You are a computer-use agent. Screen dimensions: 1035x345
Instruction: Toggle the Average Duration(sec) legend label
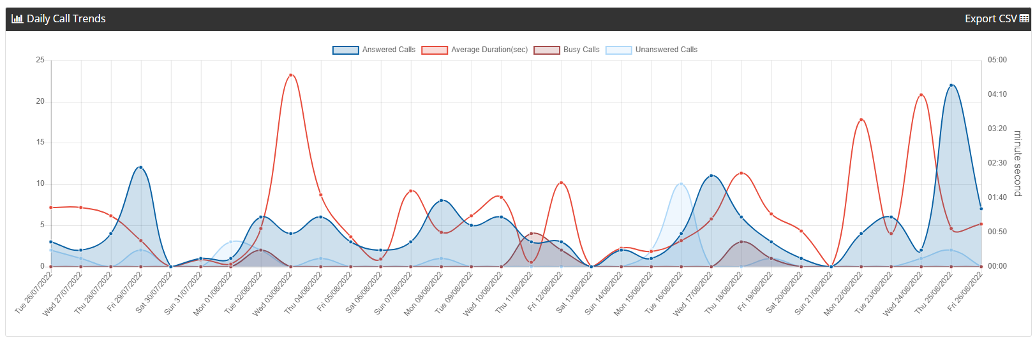pyautogui.click(x=489, y=50)
